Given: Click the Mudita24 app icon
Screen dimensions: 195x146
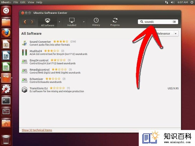Looking at the screenshot, I should coord(24,52).
